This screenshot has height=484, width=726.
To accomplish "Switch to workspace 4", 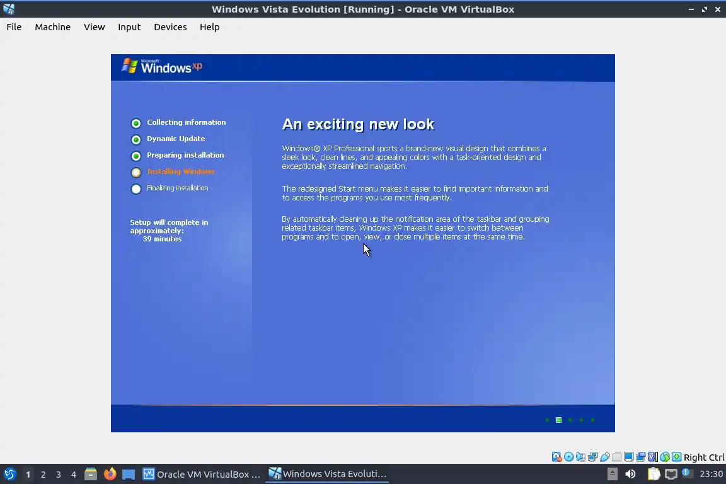I will (74, 475).
